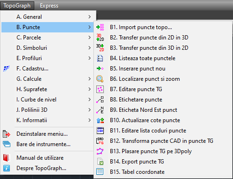This screenshot has width=233, height=179.
Task: Choose B11. Editare lista coduri puncte
Action: point(163,131)
